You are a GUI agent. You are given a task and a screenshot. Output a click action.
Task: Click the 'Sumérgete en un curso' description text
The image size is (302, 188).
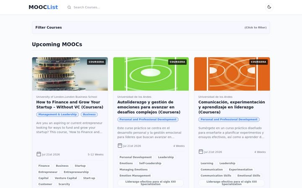(x=231, y=132)
